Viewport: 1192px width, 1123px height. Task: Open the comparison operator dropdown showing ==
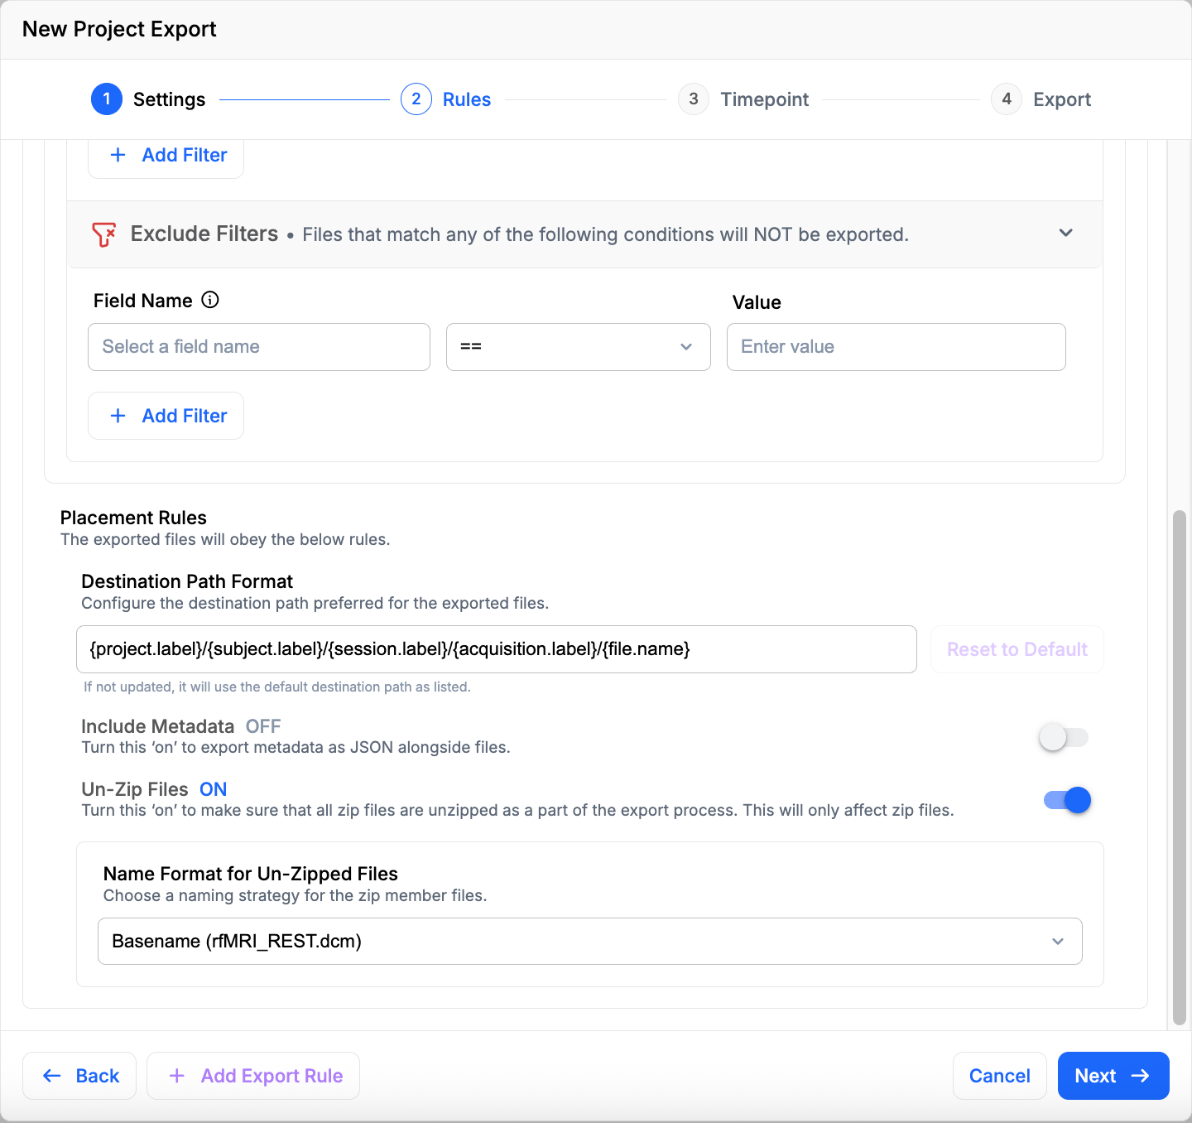pyautogui.click(x=578, y=347)
